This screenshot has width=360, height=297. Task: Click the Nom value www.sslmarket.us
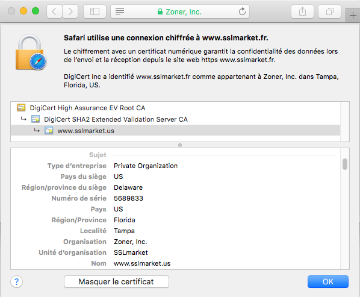pos(142,263)
